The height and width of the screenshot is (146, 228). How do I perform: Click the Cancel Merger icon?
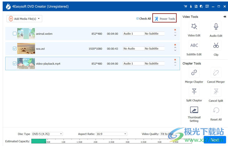point(216,72)
